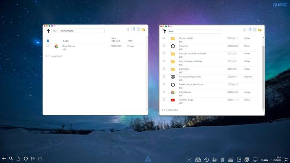Viewport: 290px width, 163px height.
Task: Click the And another subfolder folder icon
Action: (x=173, y=62)
